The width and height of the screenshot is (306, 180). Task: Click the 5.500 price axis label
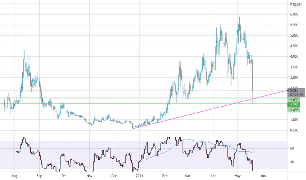[294, 25]
